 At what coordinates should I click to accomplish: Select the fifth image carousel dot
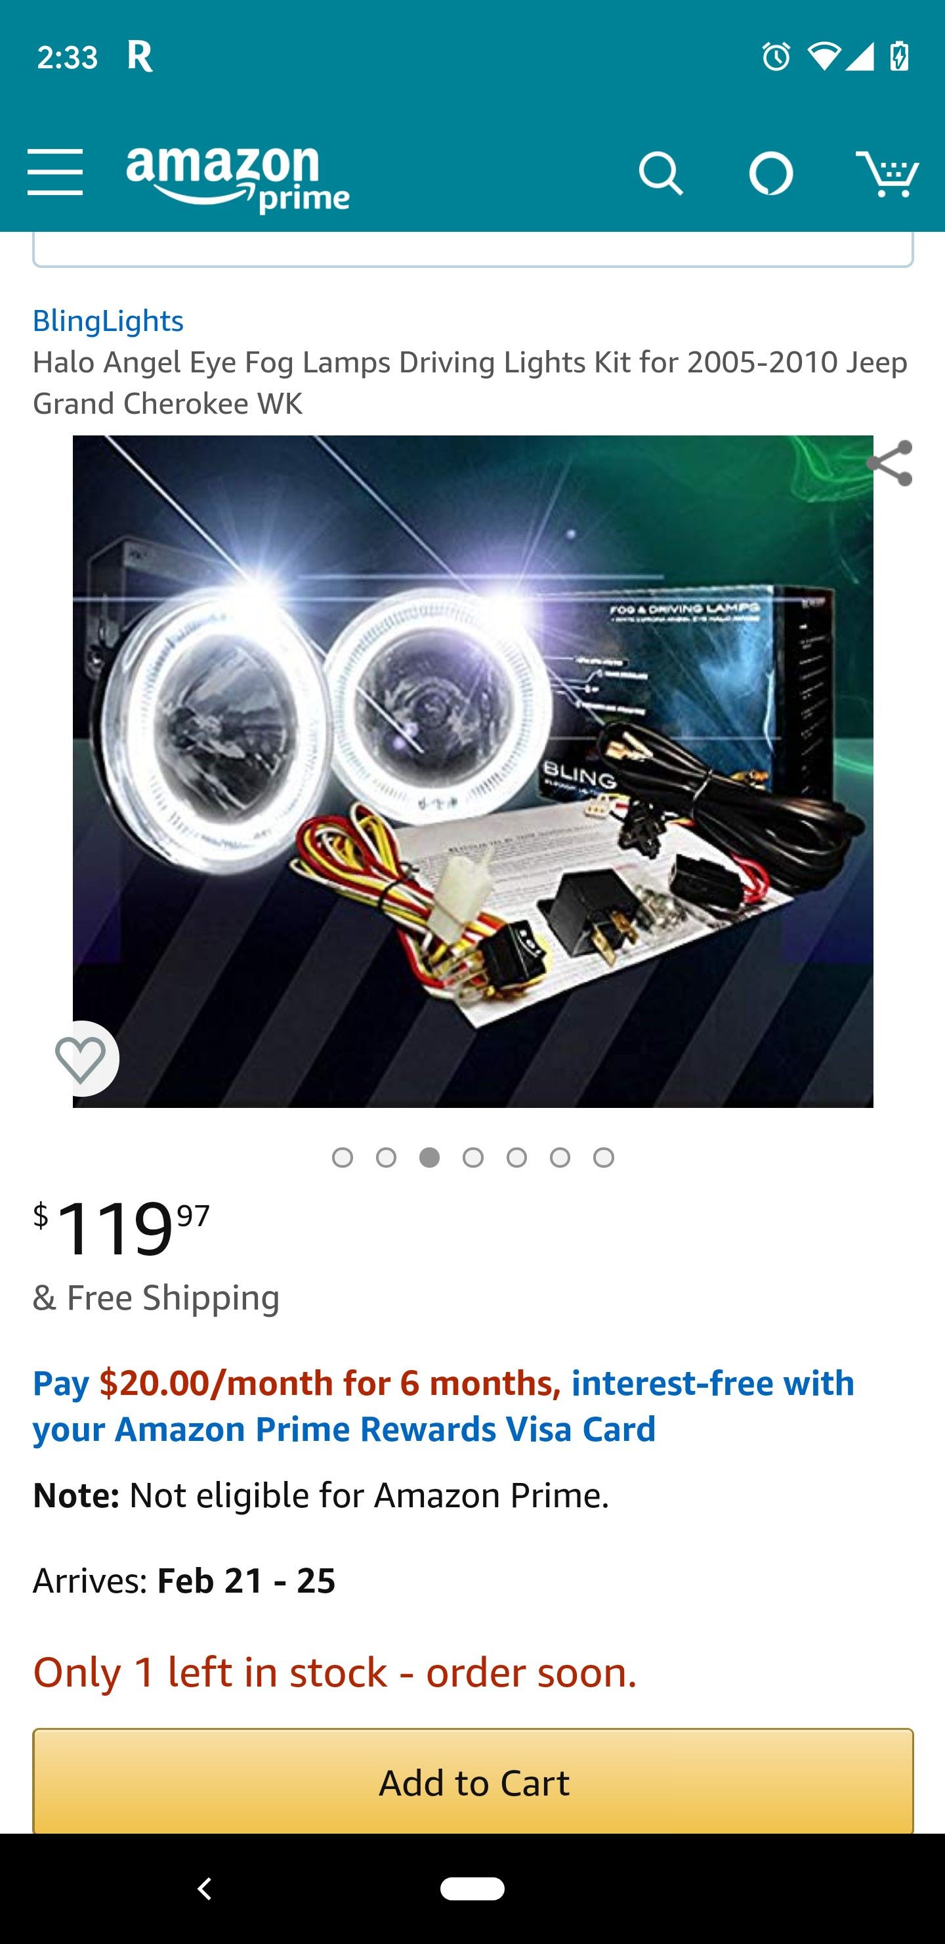click(516, 1158)
